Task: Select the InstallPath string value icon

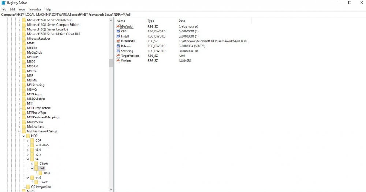Action: tap(118, 41)
